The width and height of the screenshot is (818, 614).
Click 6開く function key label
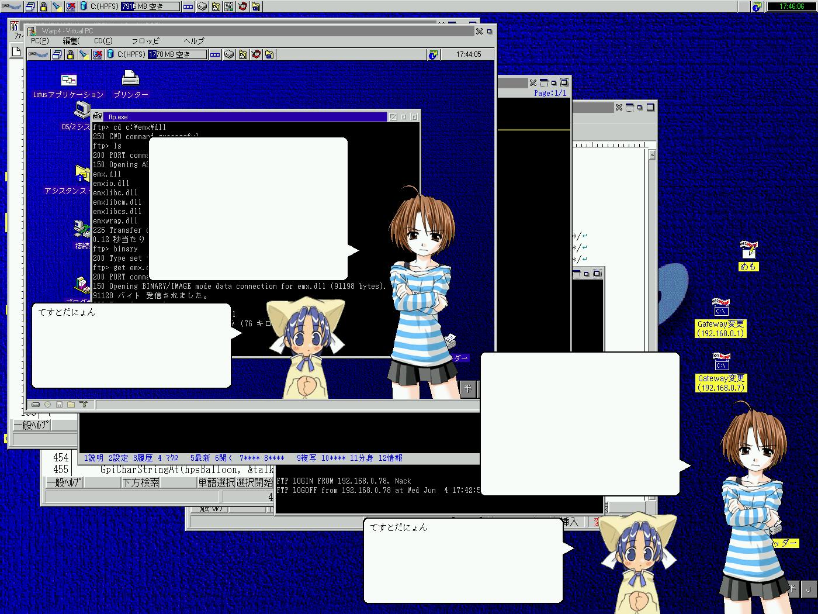[x=224, y=458]
